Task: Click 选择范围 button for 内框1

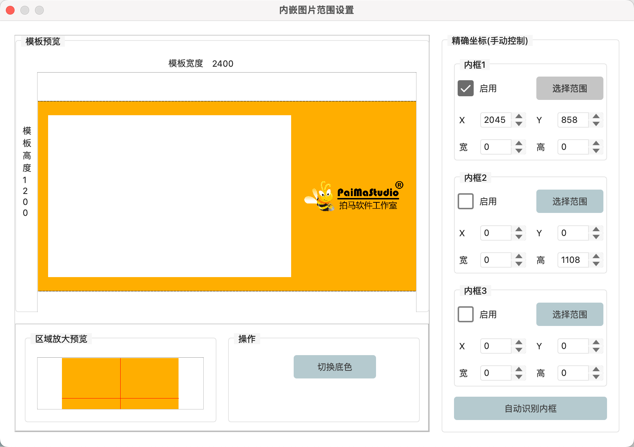Action: click(x=570, y=88)
